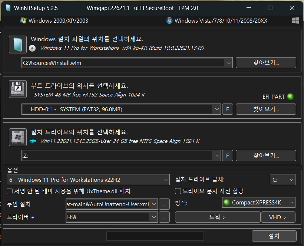This screenshot has width=304, height=246.
Task: Click the green EFI PART status light
Action: tap(290, 96)
